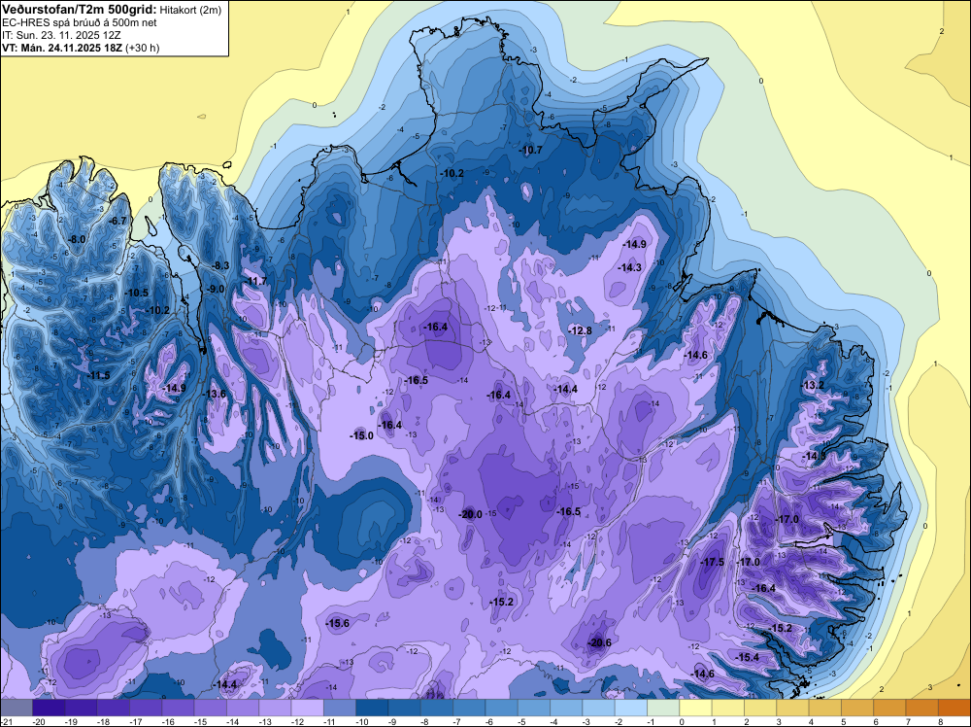Click the -11.5 temperature label
Viewport: 971px width, 727px height.
tap(99, 375)
